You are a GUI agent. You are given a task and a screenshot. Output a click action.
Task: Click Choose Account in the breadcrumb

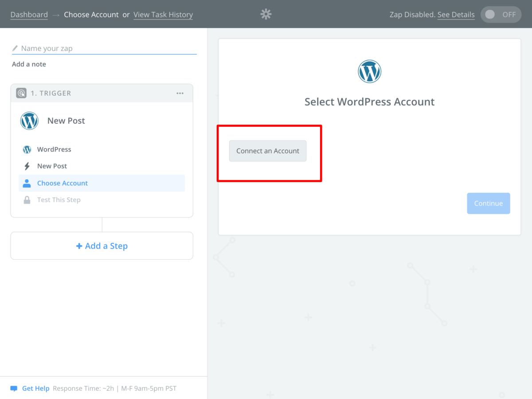click(x=91, y=15)
